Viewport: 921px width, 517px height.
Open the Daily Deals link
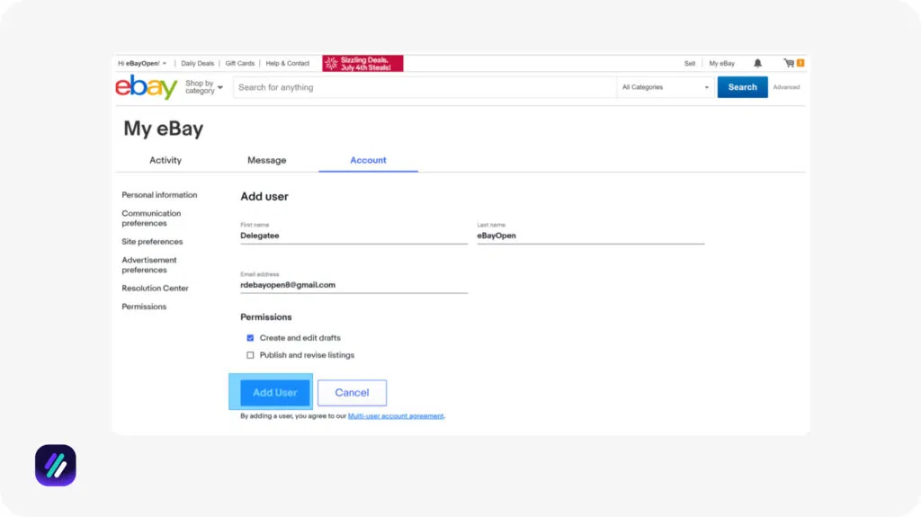pyautogui.click(x=197, y=64)
